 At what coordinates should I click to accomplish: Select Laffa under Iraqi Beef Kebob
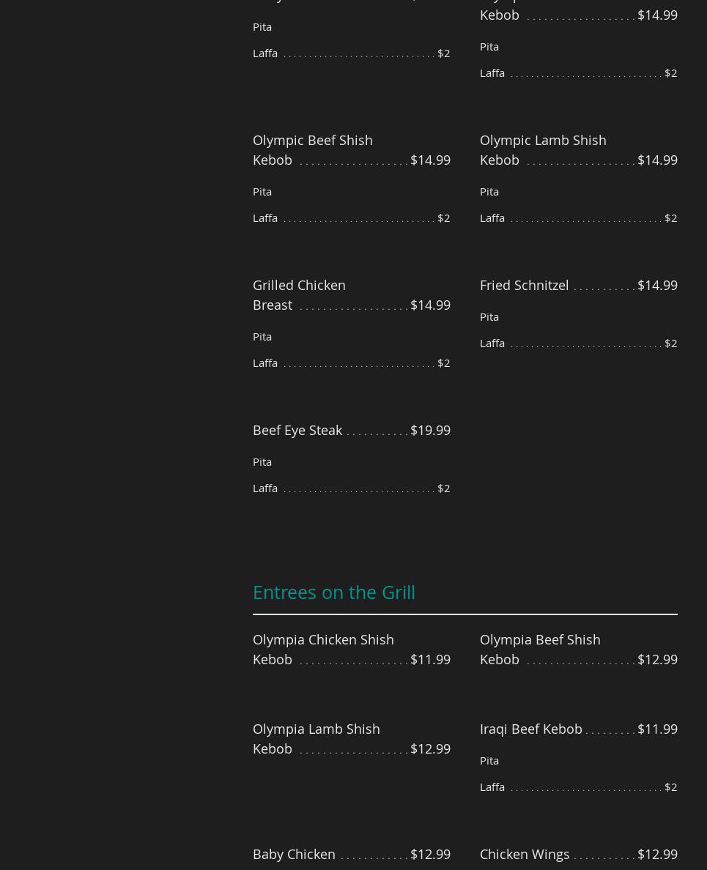point(492,787)
